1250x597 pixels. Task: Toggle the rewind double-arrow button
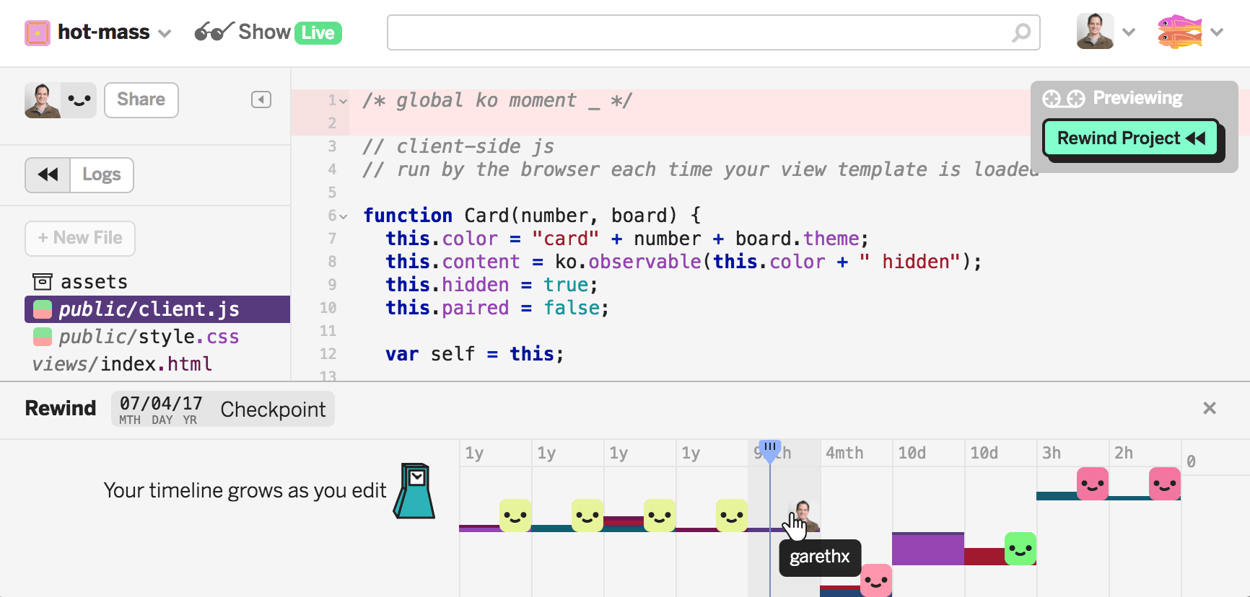pos(48,174)
